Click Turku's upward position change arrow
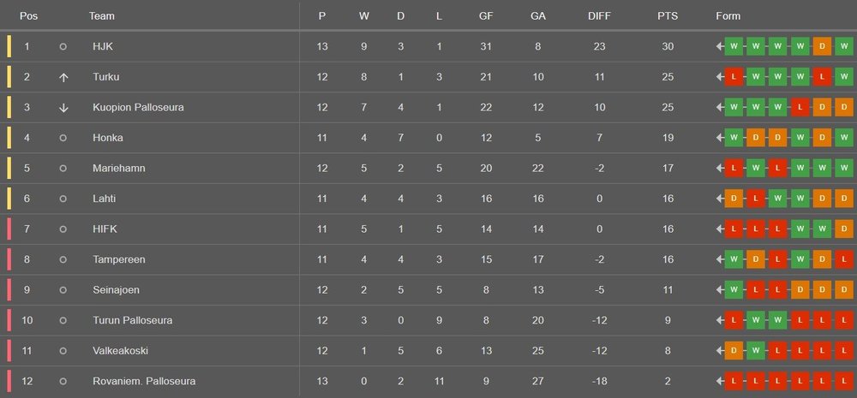The image size is (857, 398). pyautogui.click(x=63, y=78)
